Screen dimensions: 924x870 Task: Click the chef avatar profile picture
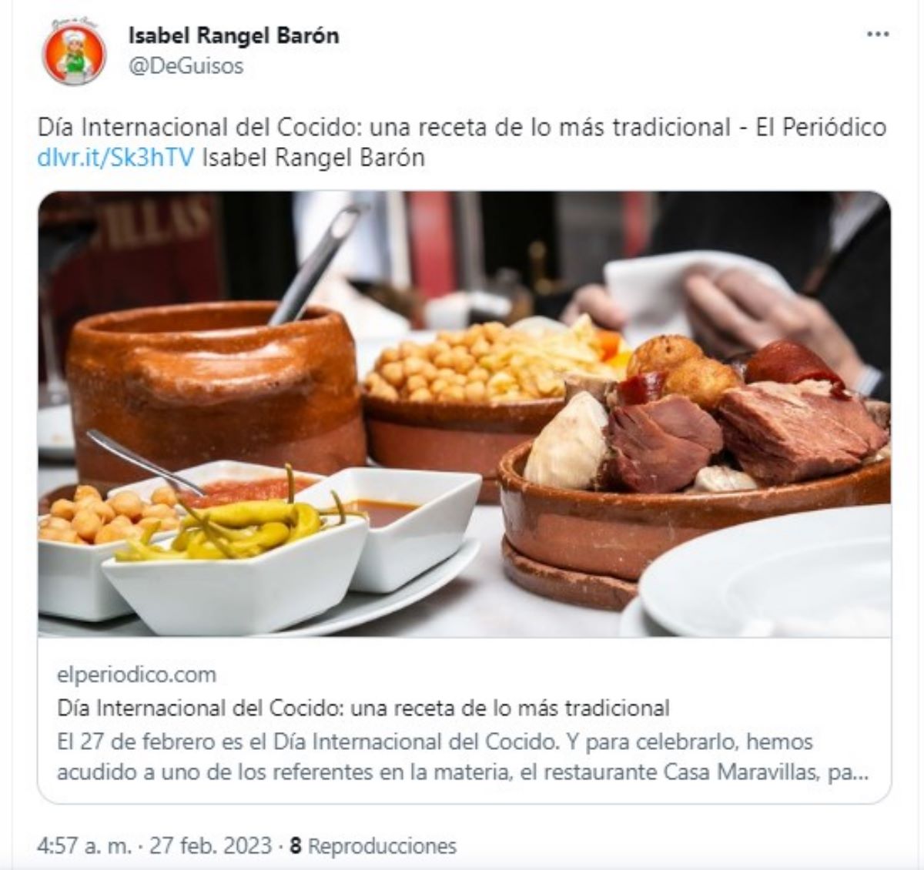click(74, 54)
